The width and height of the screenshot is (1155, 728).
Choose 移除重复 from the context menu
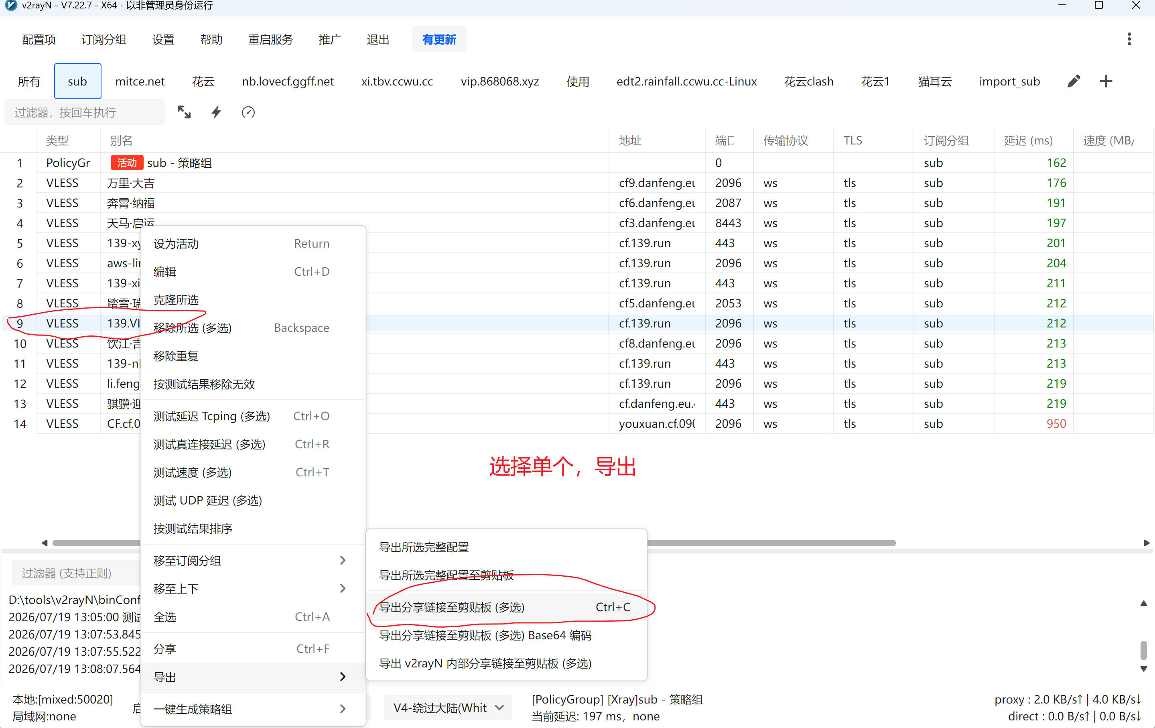253,356
